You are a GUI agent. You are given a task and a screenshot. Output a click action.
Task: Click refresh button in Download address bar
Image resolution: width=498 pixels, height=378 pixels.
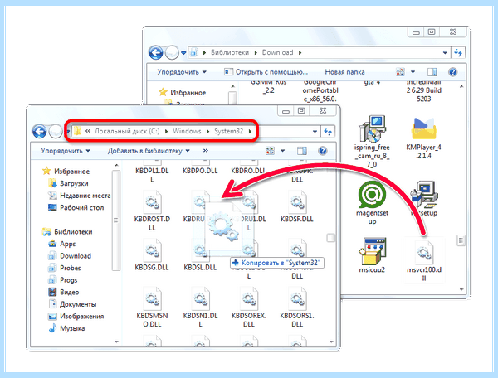[x=457, y=53]
